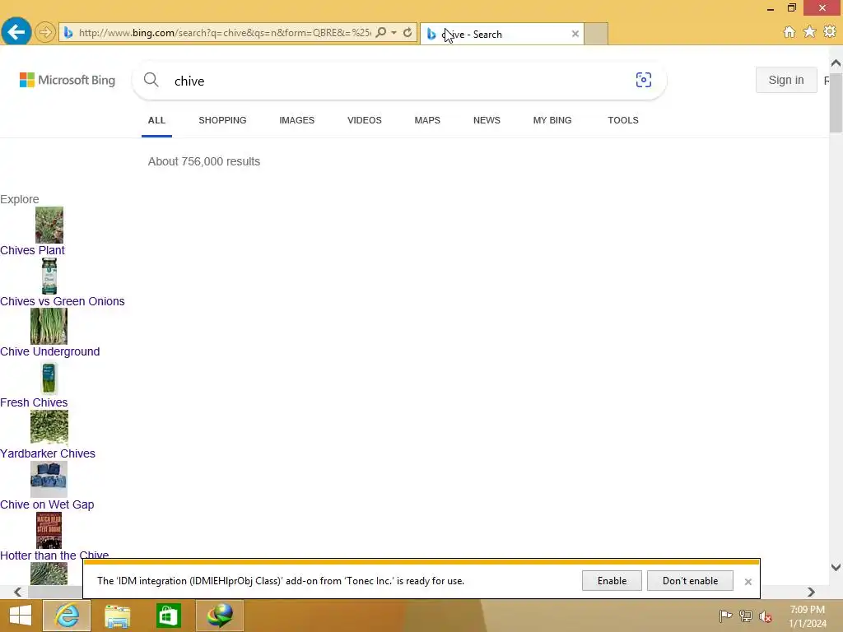
Task: Open the Windows Start button
Action: click(x=21, y=616)
